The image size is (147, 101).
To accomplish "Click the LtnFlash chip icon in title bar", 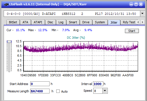I will click(6, 4).
